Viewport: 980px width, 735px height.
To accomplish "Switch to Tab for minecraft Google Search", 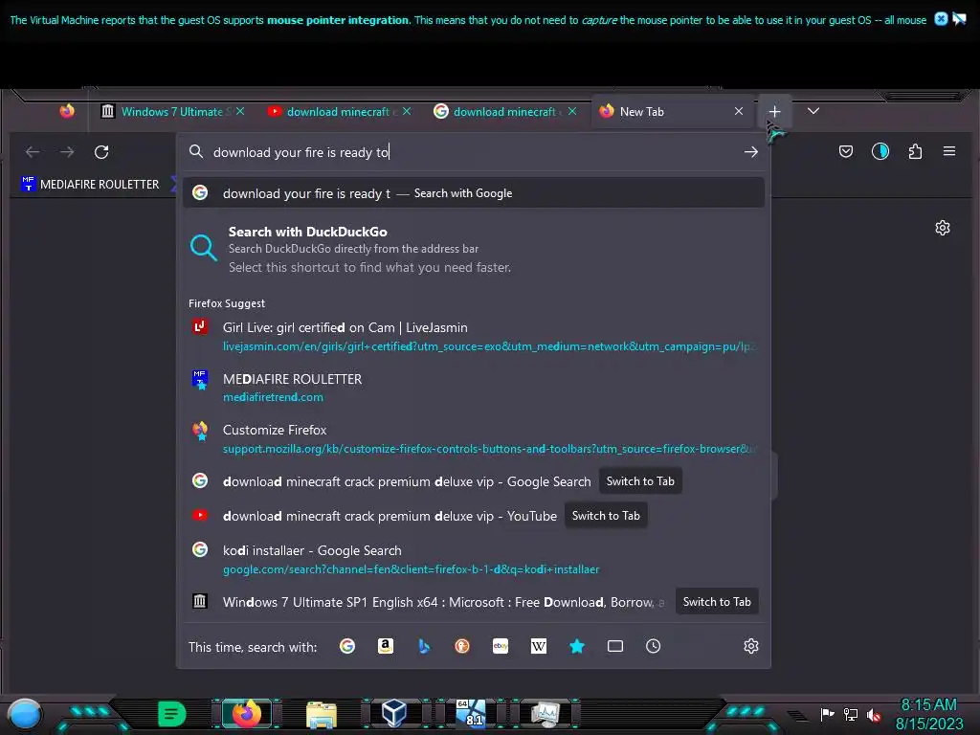I will click(640, 481).
